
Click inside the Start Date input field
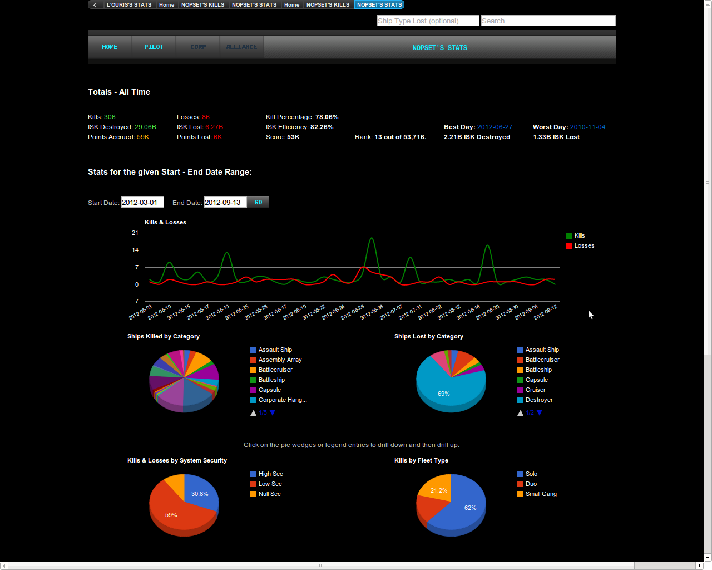[x=142, y=202]
